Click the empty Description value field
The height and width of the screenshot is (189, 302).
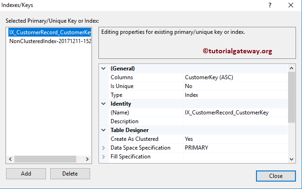[236, 121]
